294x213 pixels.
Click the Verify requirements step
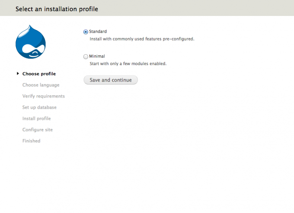[43, 96]
